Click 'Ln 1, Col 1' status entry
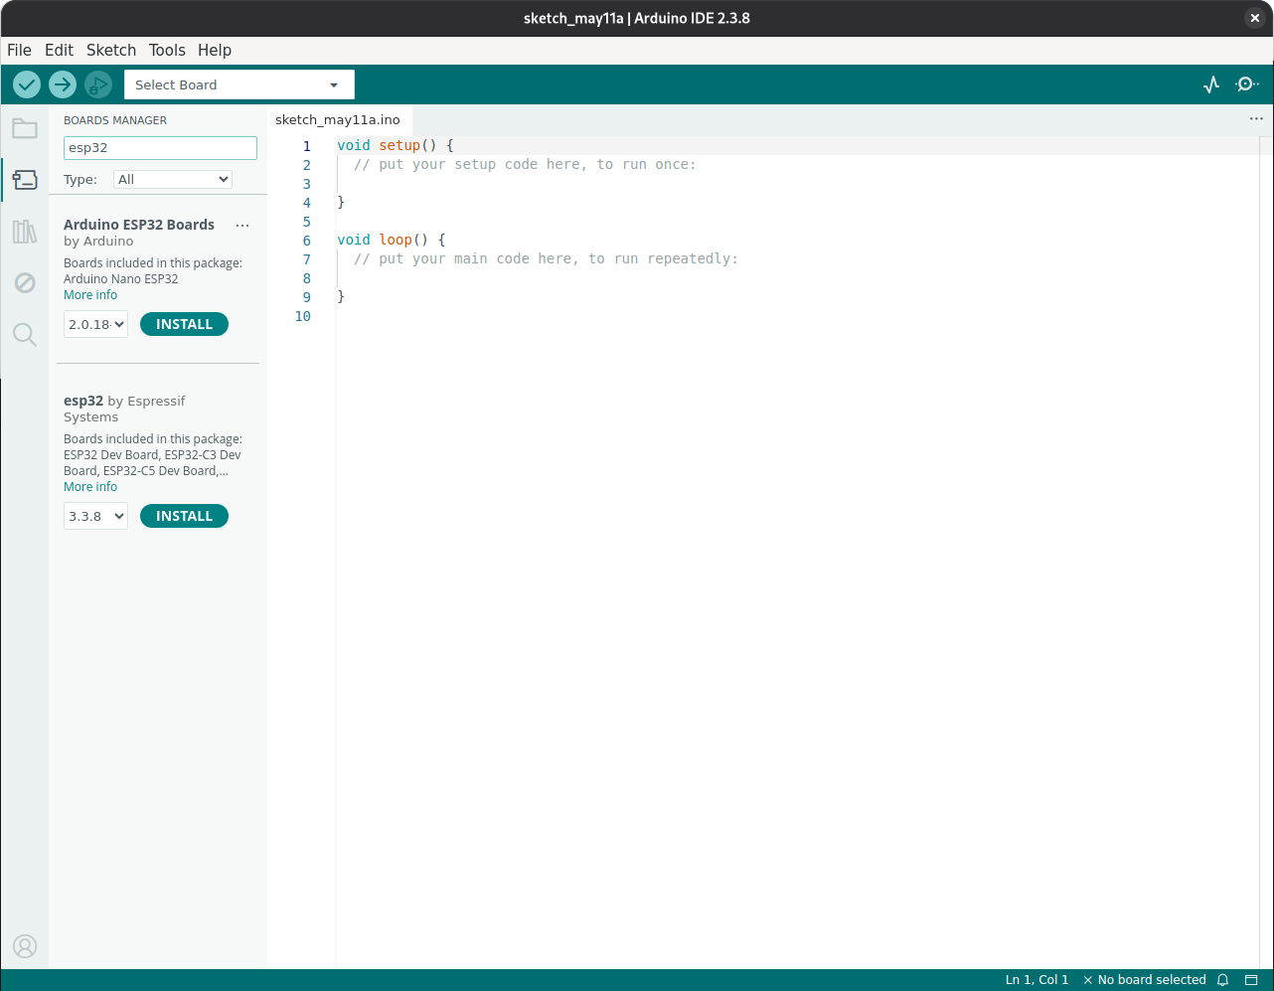 [x=1036, y=980]
